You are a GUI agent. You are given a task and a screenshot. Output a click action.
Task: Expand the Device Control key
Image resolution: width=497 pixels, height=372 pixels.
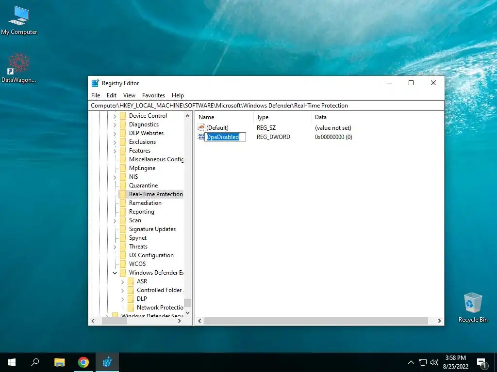115,116
